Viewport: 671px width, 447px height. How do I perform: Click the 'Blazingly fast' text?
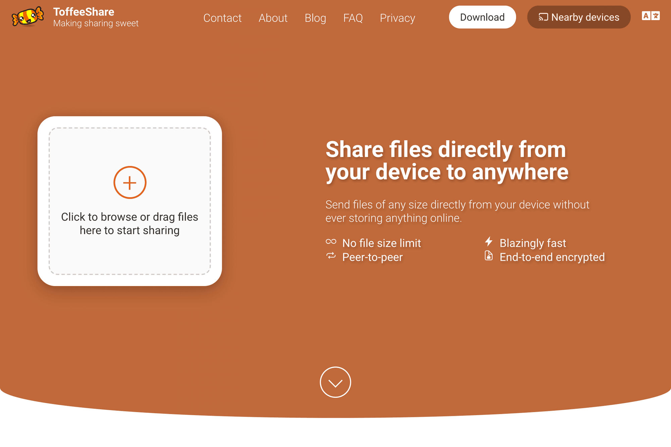tap(533, 243)
